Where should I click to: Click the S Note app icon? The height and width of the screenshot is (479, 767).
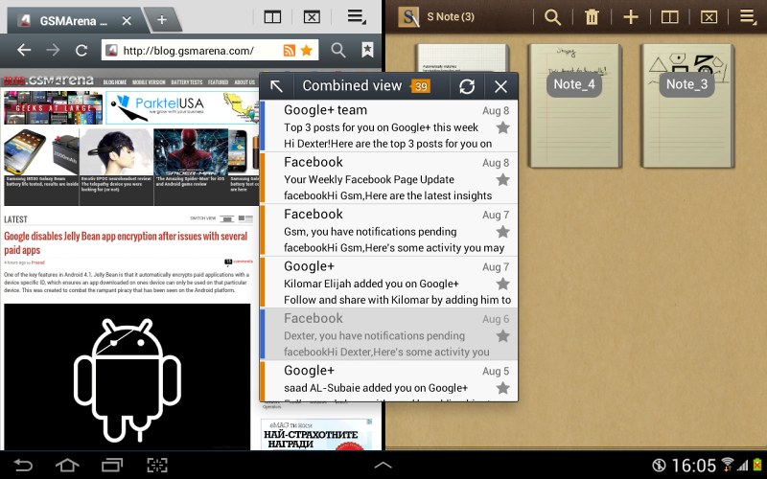409,17
